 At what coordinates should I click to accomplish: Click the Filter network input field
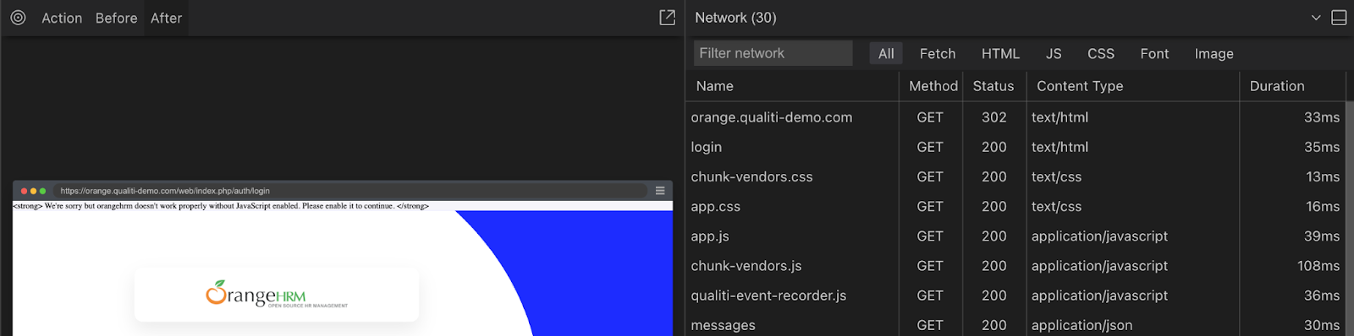(x=773, y=53)
